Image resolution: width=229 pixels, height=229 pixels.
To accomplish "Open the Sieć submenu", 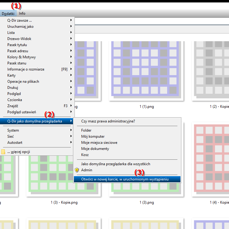I will (x=37, y=136).
